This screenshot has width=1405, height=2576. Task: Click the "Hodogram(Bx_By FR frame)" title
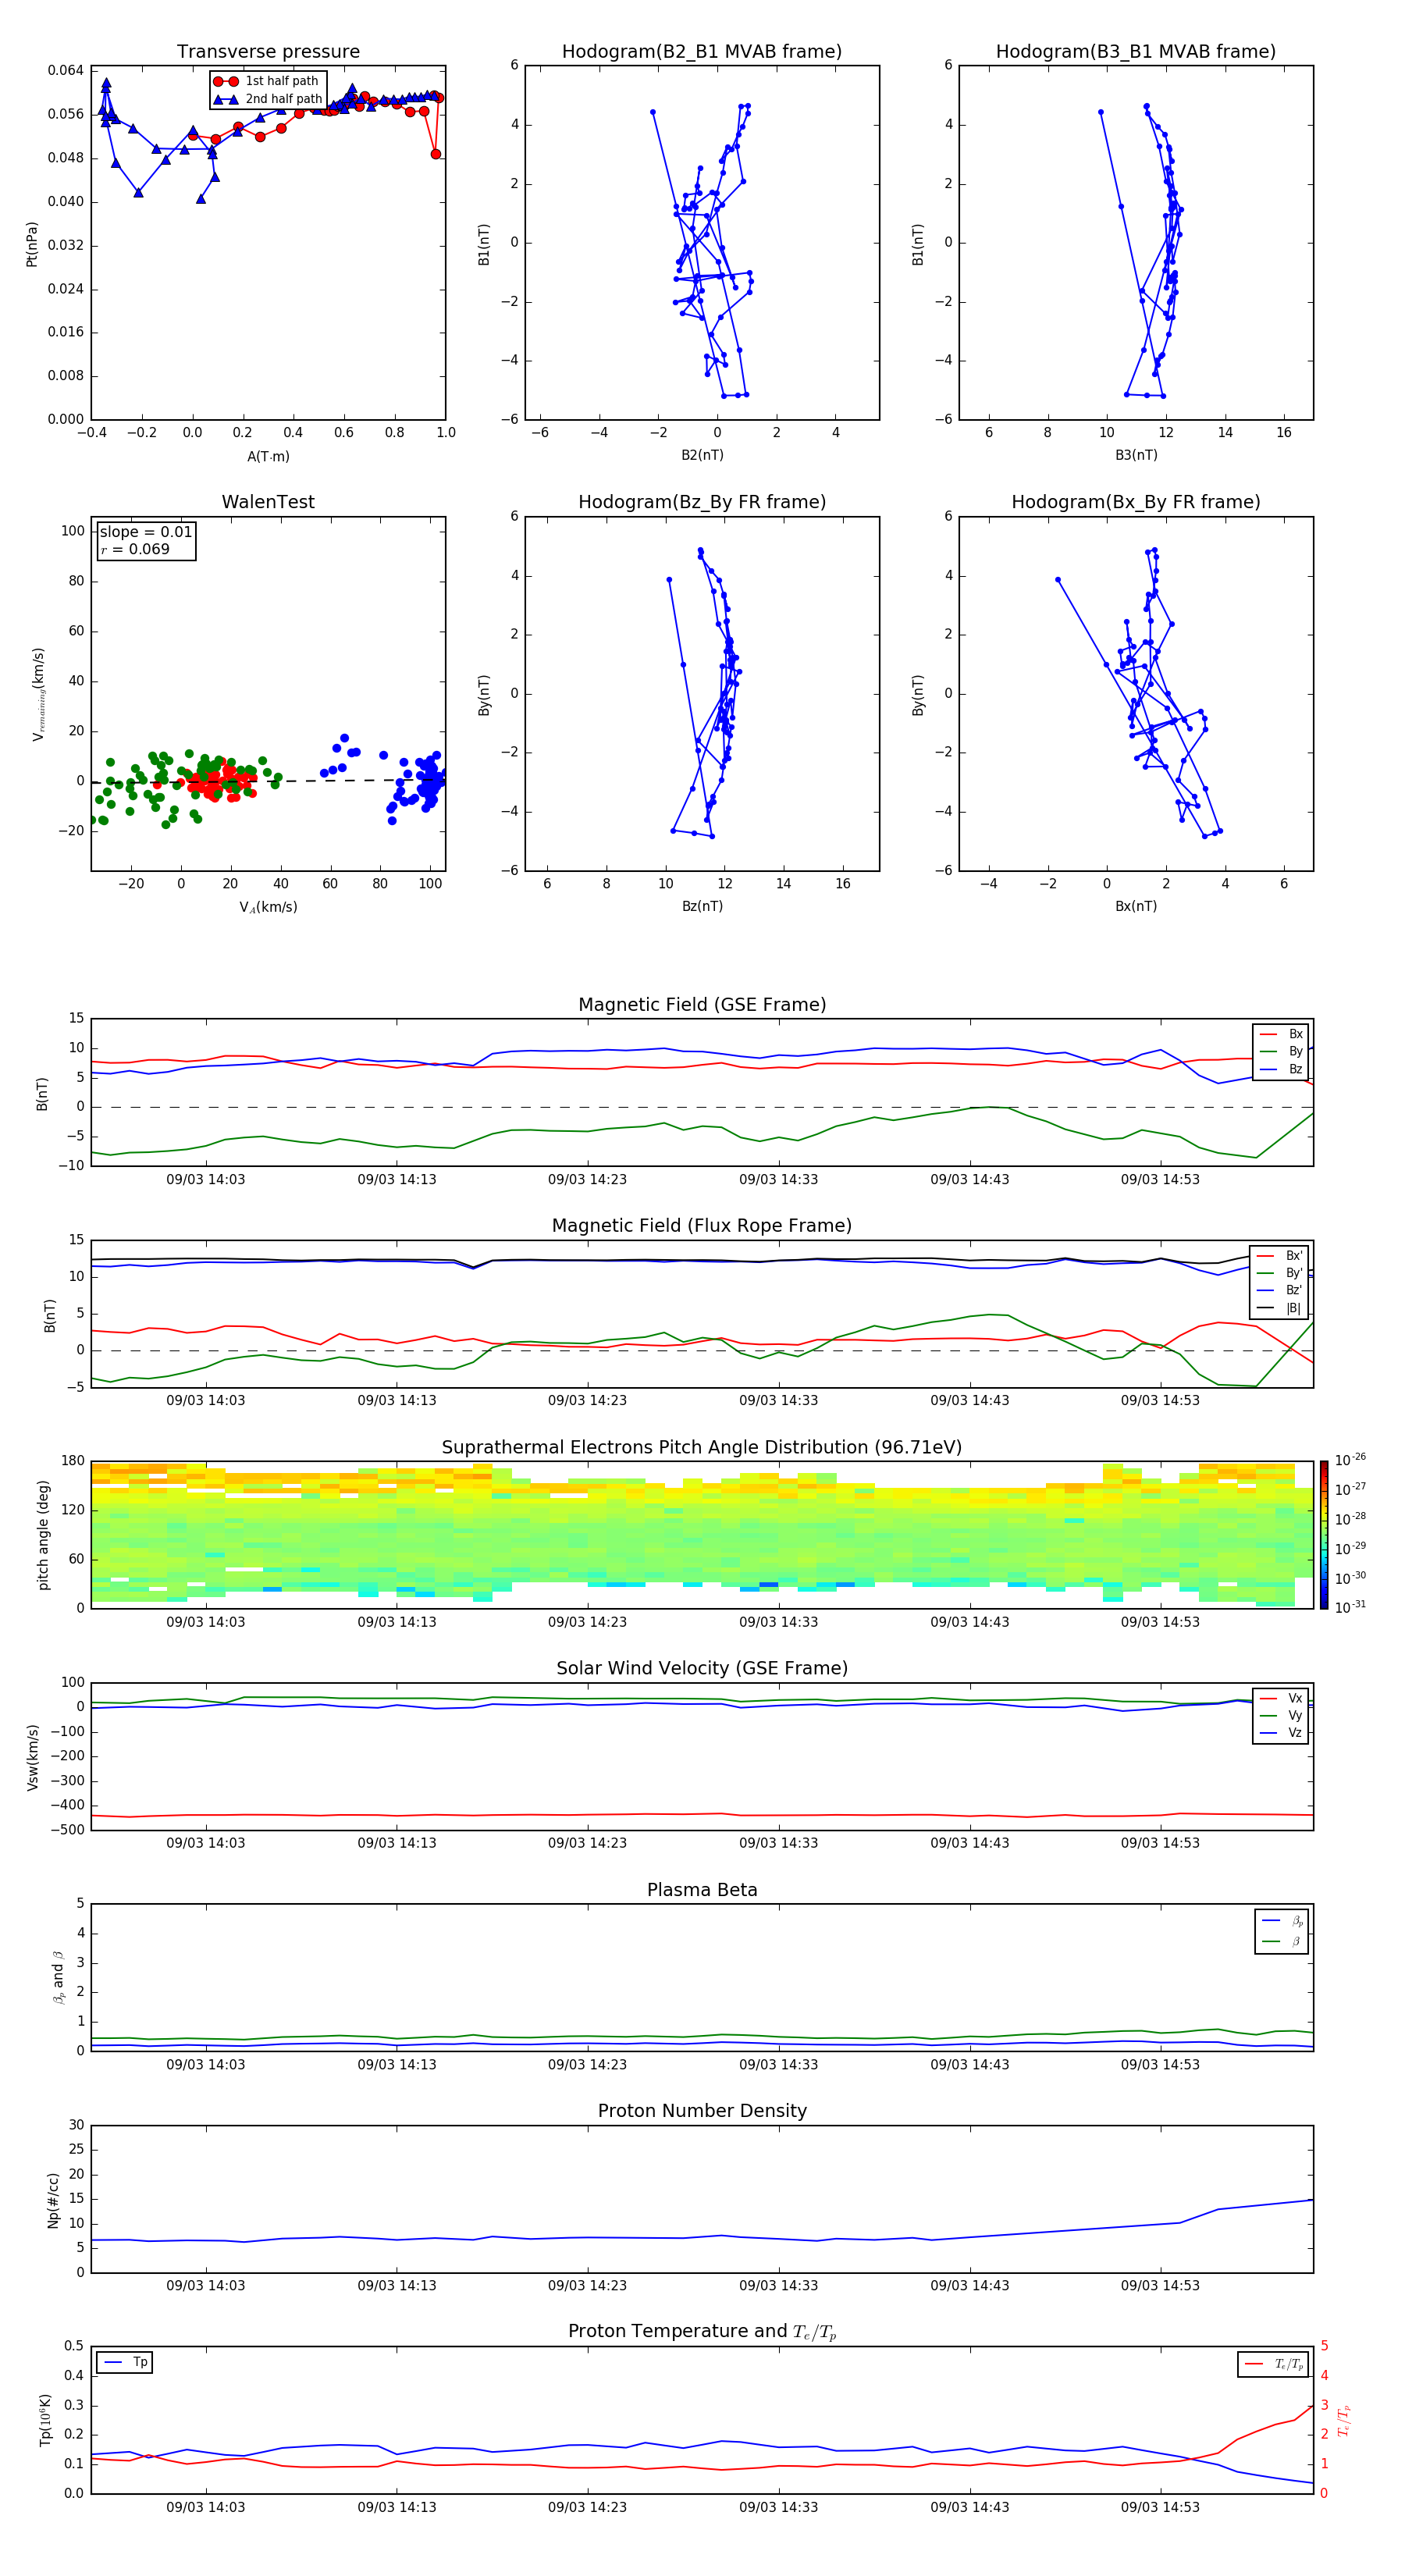(1136, 502)
